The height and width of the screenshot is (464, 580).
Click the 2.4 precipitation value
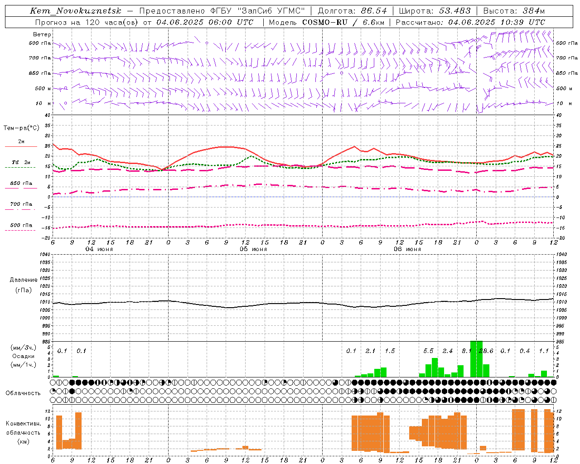click(x=448, y=351)
